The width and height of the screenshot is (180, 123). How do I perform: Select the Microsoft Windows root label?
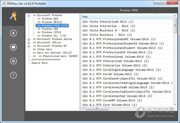[47, 15]
